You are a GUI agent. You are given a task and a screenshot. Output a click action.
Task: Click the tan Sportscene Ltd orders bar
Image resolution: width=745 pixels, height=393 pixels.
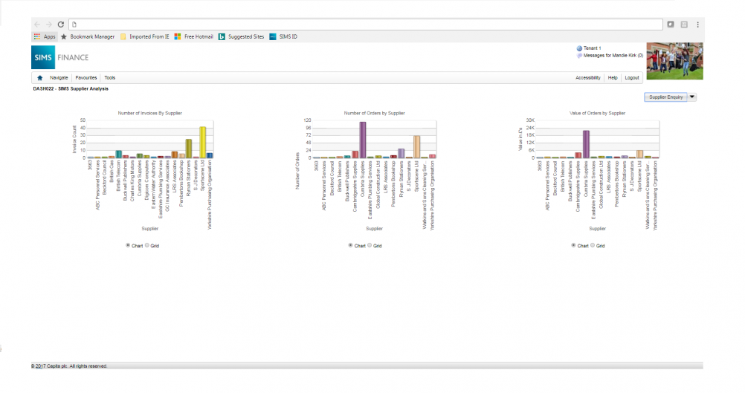[416, 147]
